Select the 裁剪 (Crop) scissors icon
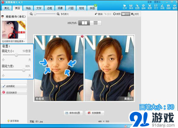The width and height of the screenshot is (178, 128). pos(150,7)
